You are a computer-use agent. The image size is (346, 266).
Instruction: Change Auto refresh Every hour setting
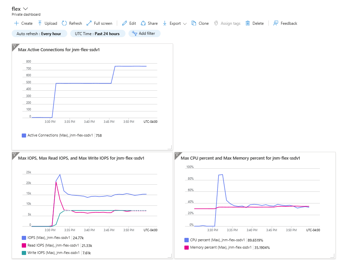(39, 34)
